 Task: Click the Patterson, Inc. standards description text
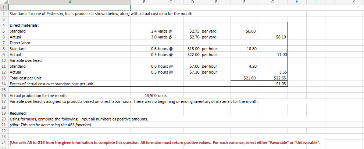click(x=101, y=14)
